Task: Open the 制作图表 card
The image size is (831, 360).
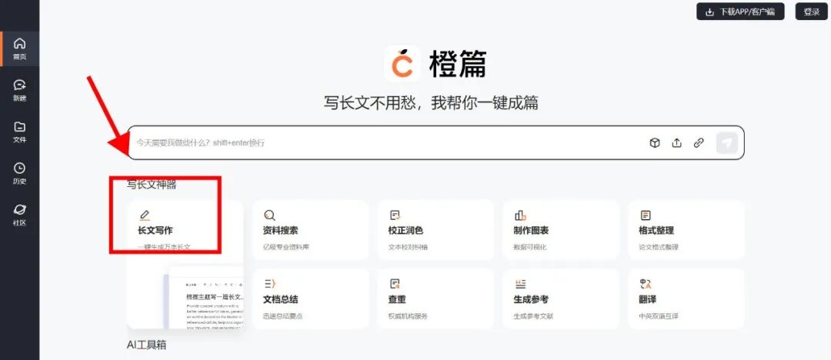Action: 561,230
